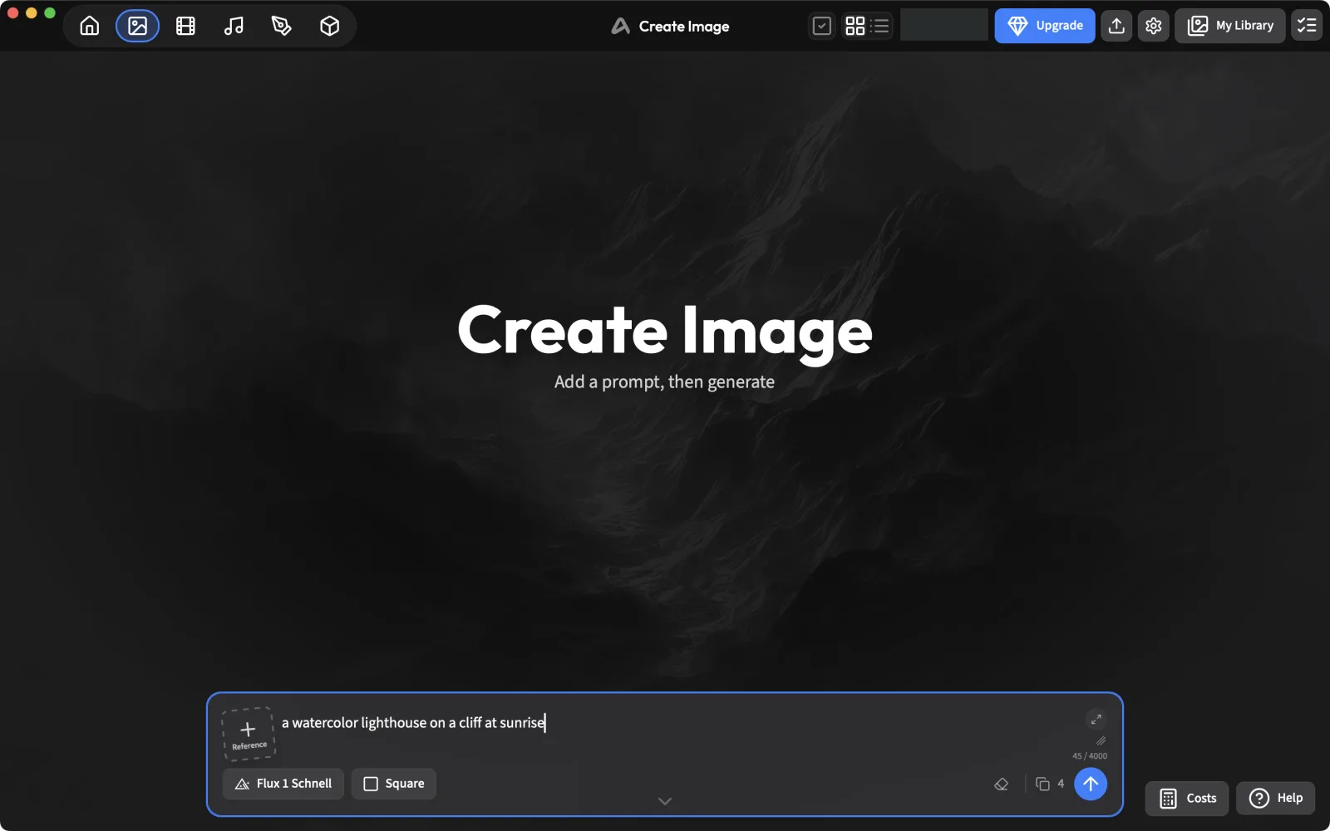Go to the Home section
Screen dimensions: 1330x831
tap(90, 26)
